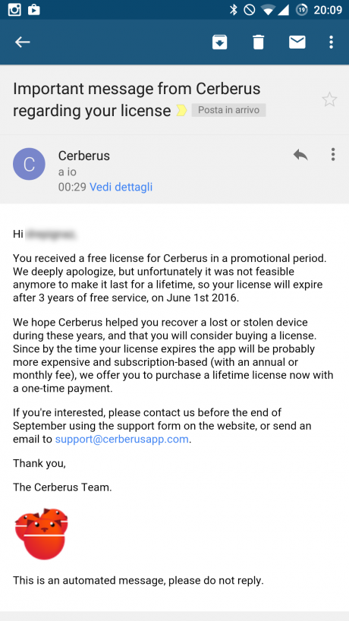Viewport: 349px width, 621px height.
Task: Tap the Instagram notification icon
Action: [14, 10]
